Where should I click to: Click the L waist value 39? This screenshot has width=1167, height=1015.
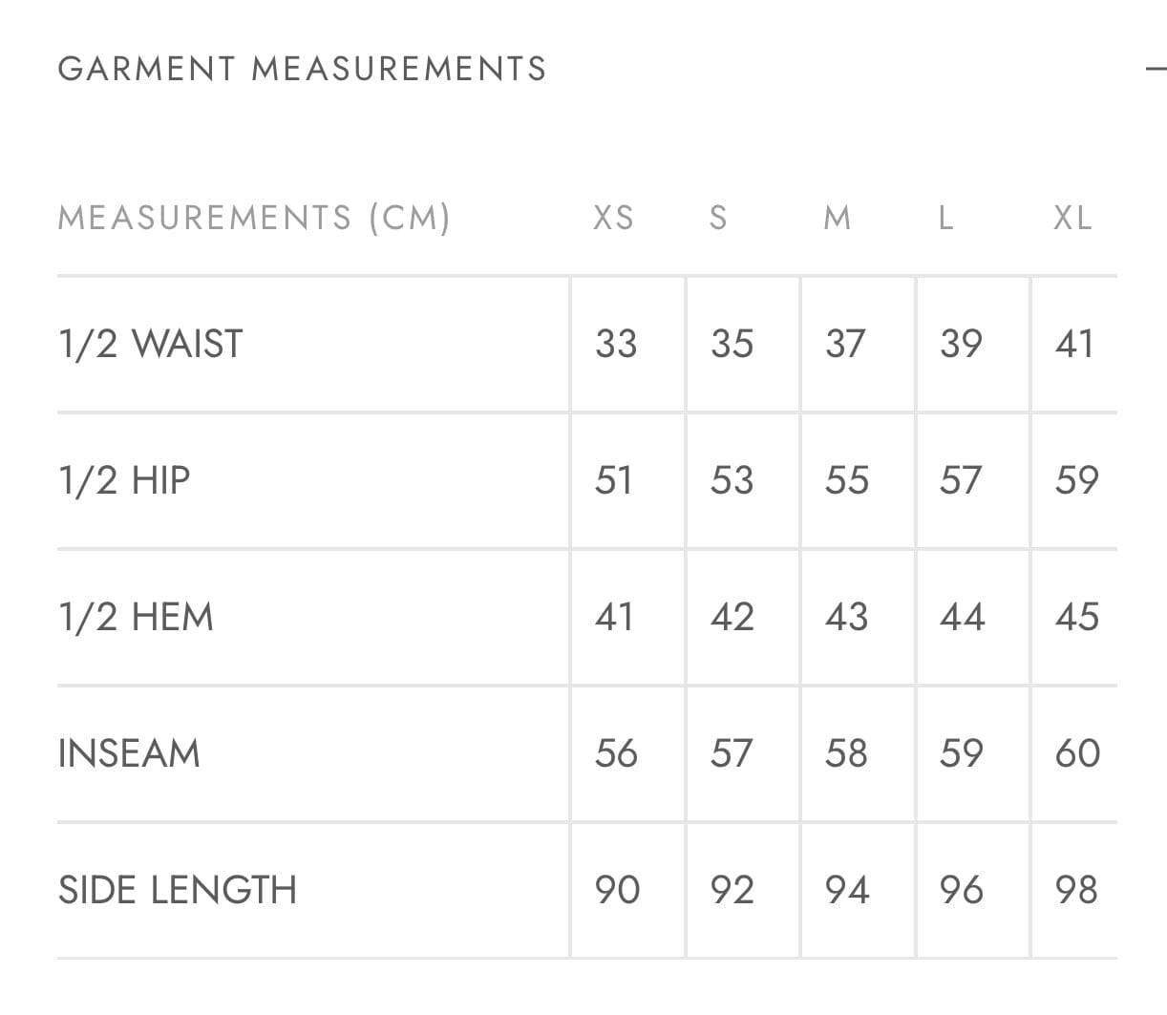961,344
